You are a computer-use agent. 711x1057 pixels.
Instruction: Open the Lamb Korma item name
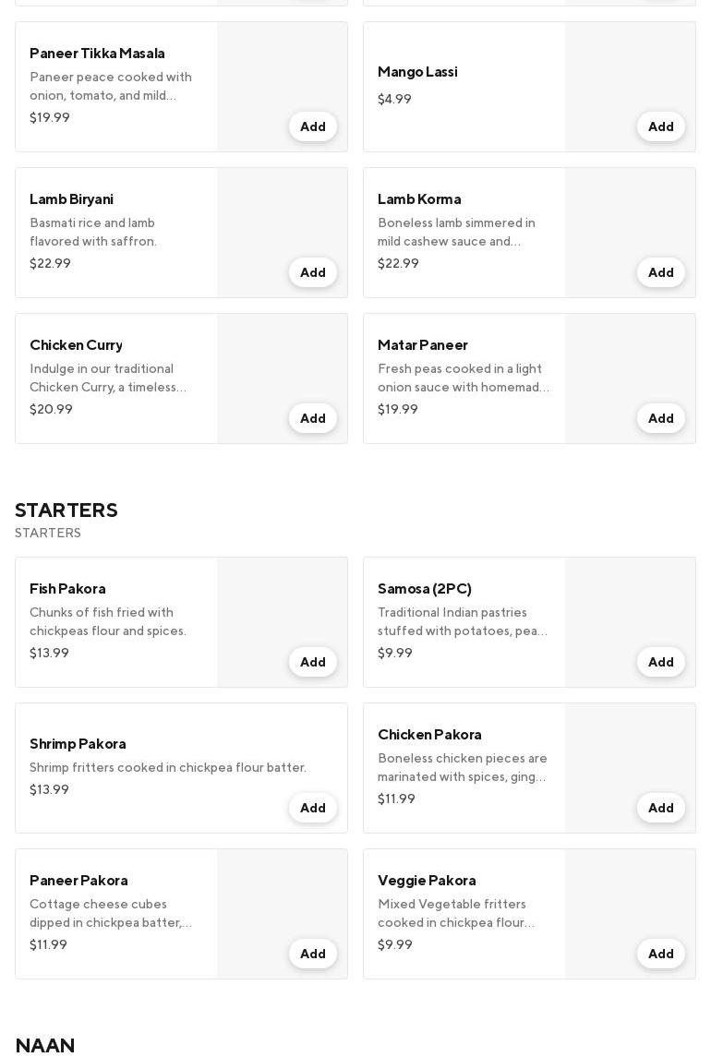419,199
